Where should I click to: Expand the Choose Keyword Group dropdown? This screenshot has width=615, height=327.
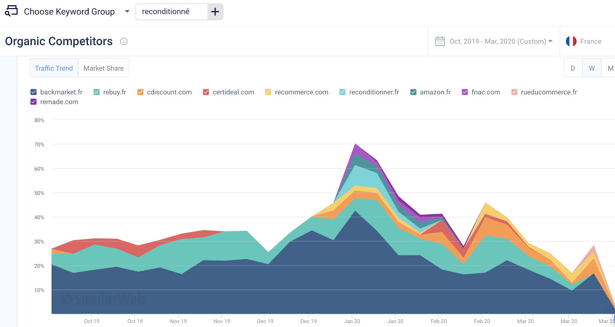pyautogui.click(x=127, y=12)
